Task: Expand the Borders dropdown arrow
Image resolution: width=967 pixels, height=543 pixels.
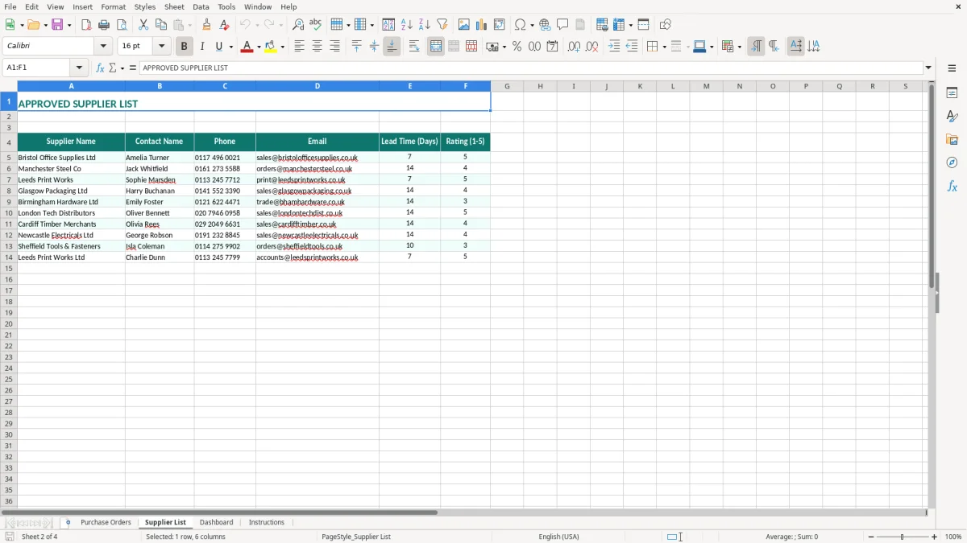Action: 663,47
